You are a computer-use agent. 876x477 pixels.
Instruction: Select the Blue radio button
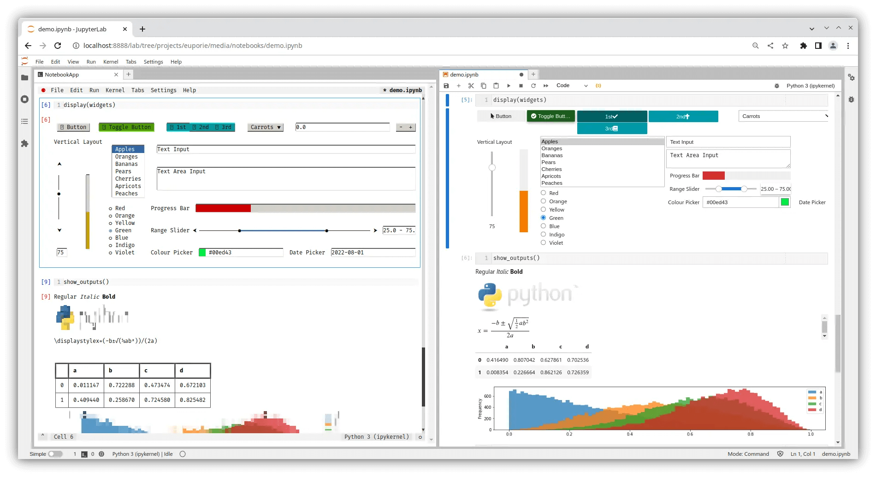point(543,226)
